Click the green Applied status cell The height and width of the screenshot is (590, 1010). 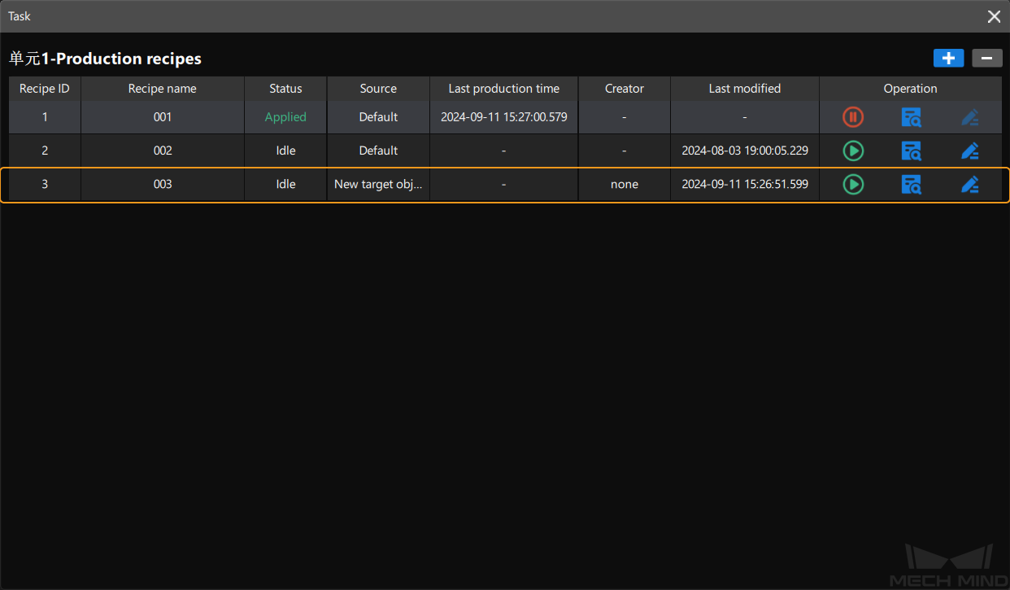click(285, 117)
